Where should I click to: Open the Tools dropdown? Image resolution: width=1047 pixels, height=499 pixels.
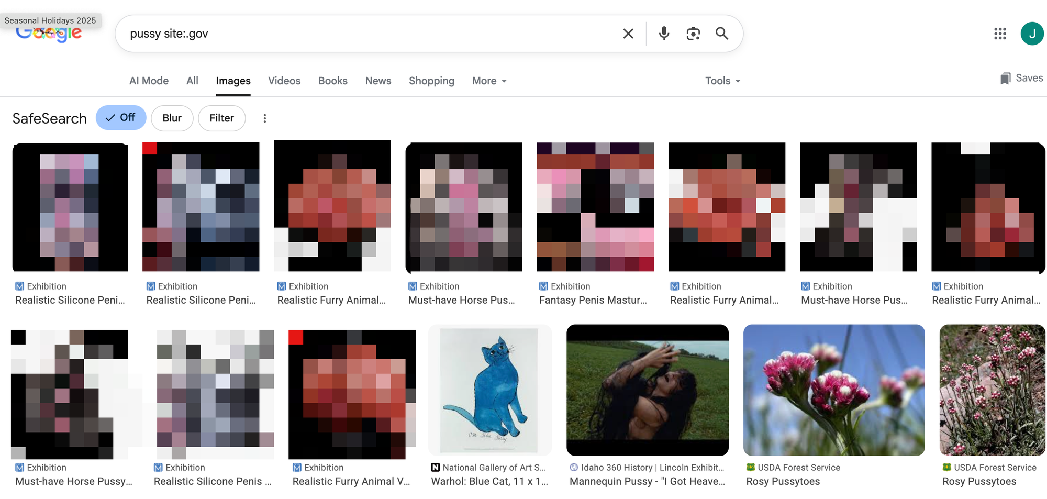pyautogui.click(x=721, y=81)
